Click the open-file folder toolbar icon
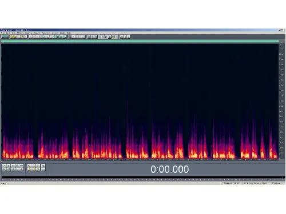 tap(15, 37)
